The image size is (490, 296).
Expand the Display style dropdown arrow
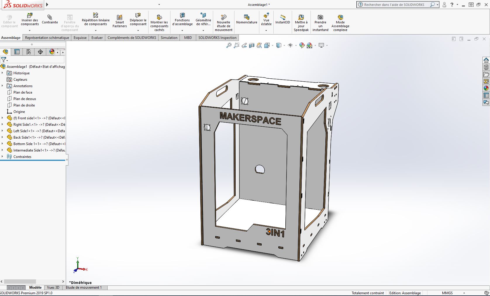pos(284,45)
